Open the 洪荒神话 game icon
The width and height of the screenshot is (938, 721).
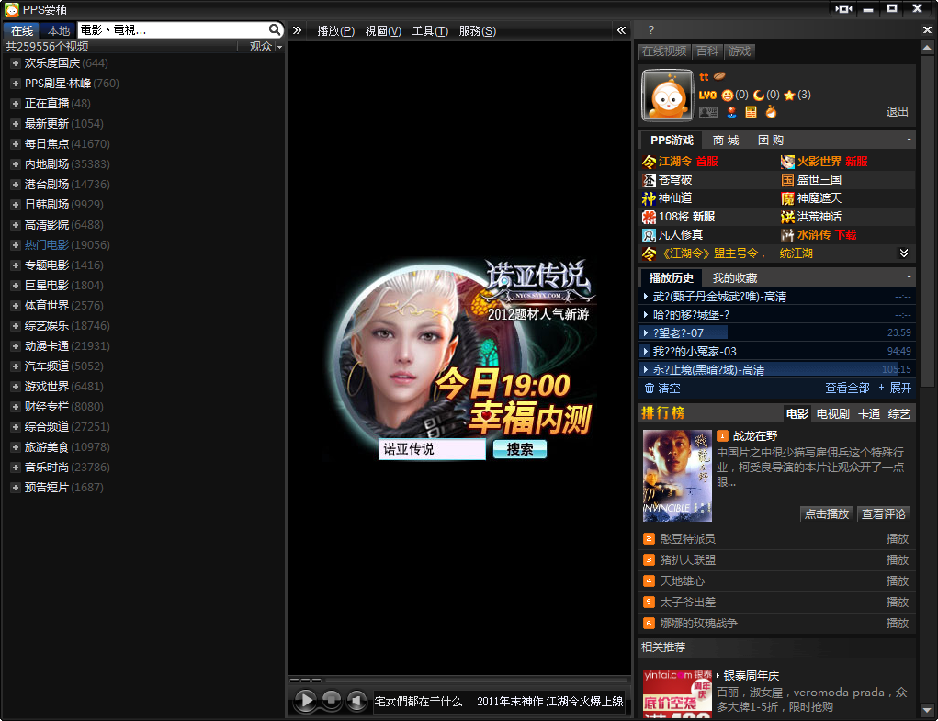click(788, 217)
